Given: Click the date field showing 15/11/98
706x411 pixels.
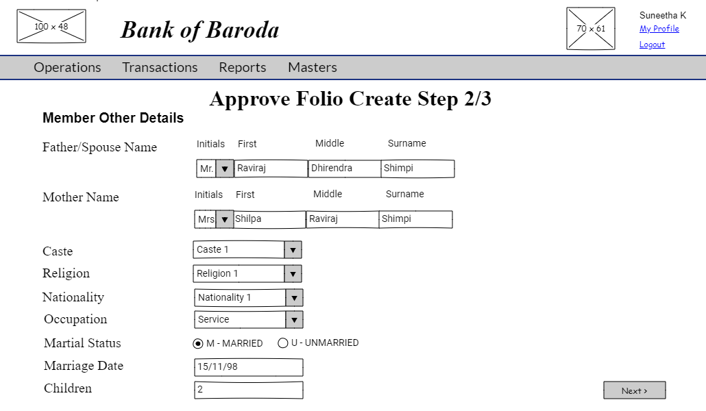Looking at the screenshot, I should click(248, 367).
